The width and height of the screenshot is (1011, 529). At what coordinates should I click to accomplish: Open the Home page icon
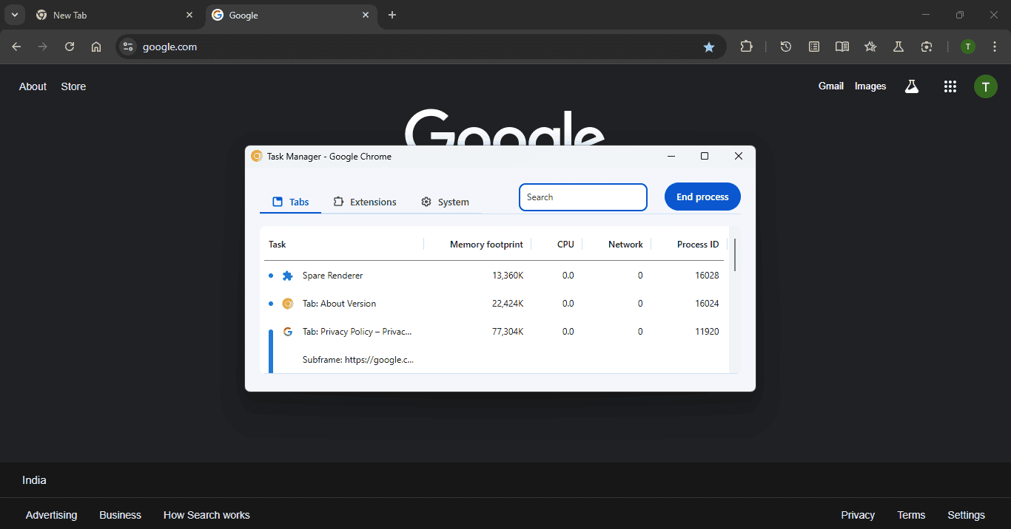pyautogui.click(x=96, y=47)
